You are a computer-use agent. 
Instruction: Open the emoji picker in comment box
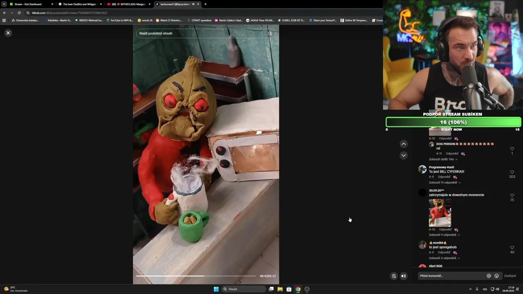click(x=496, y=276)
